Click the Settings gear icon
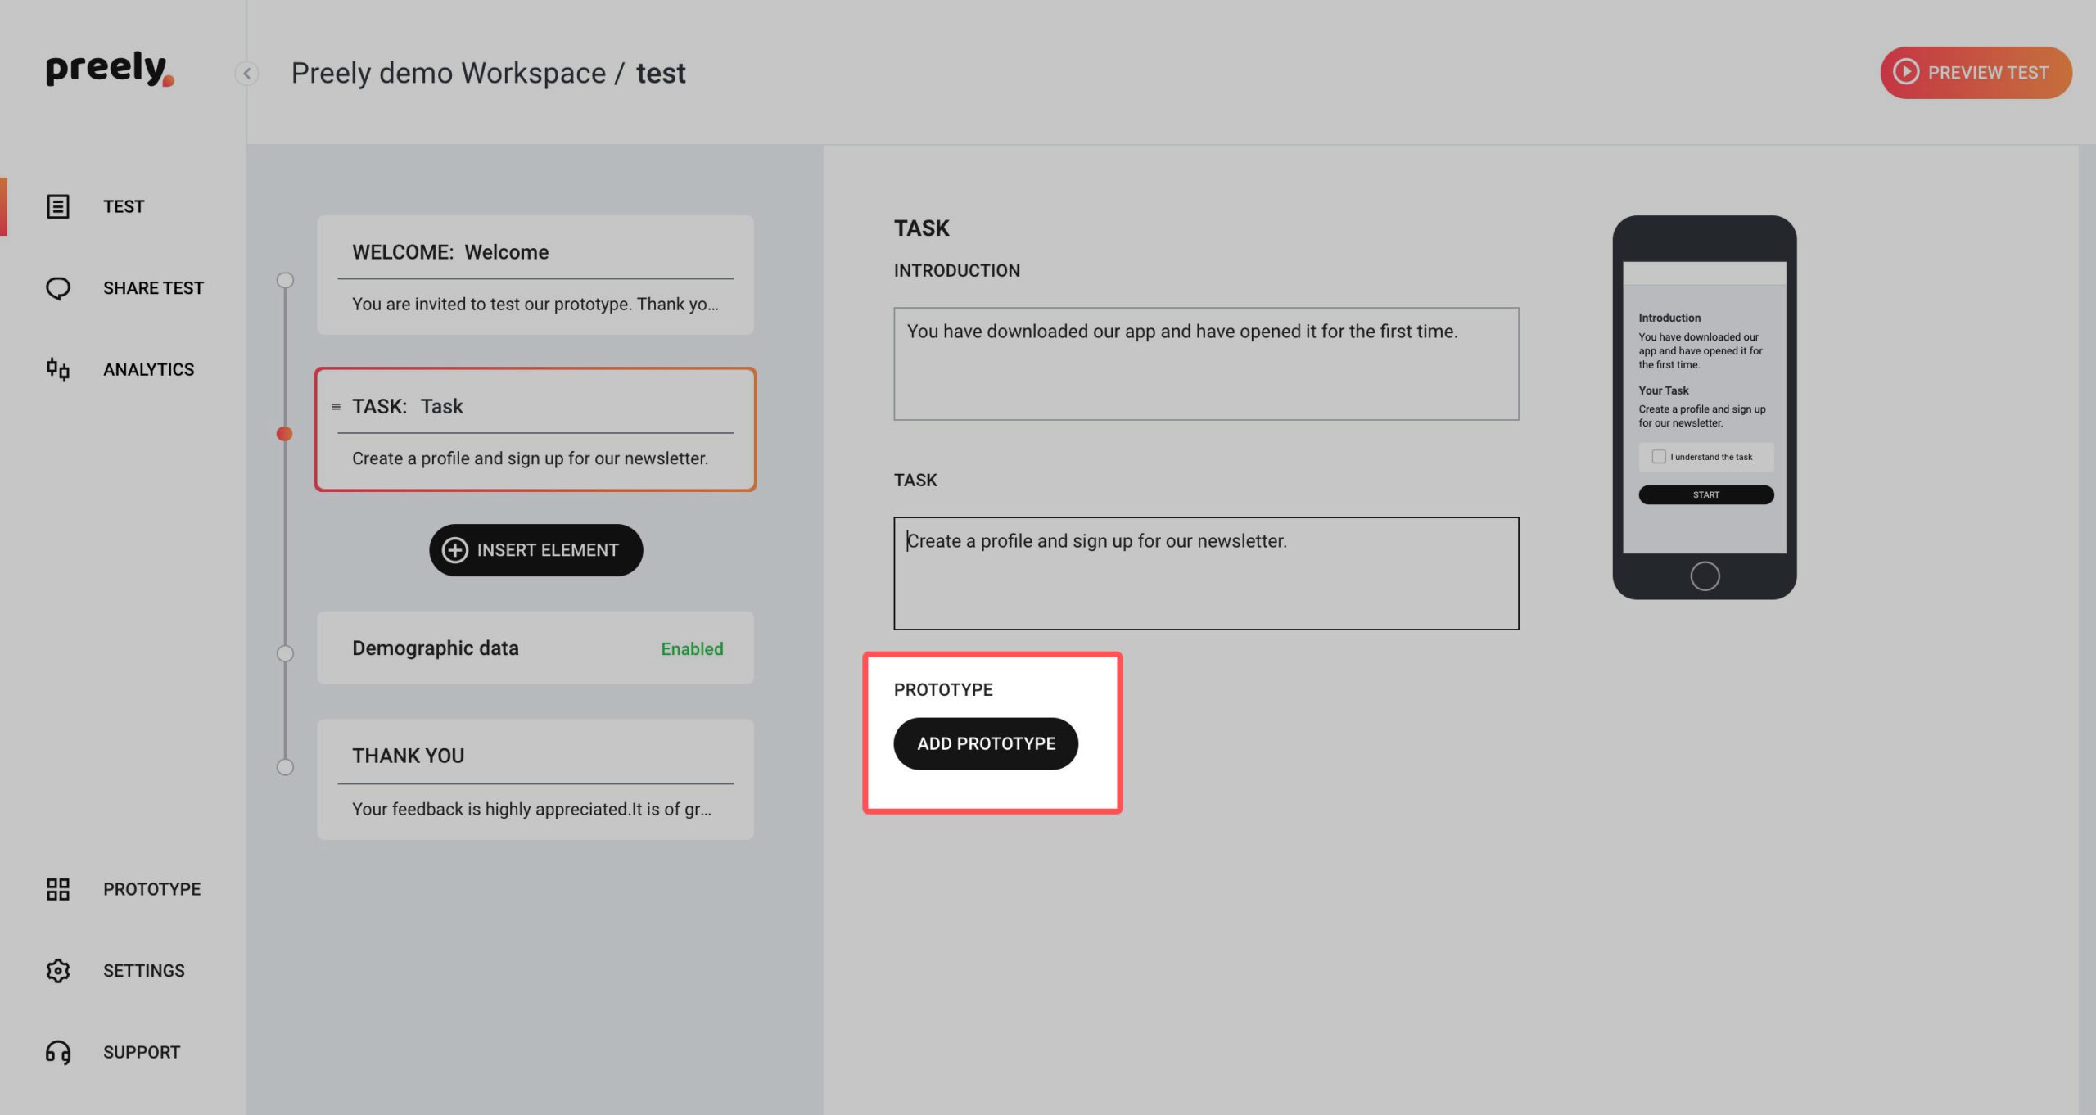This screenshot has width=2096, height=1115. [58, 971]
